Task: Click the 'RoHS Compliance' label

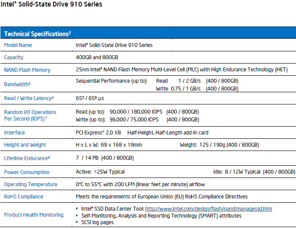Action: [x=23, y=197]
